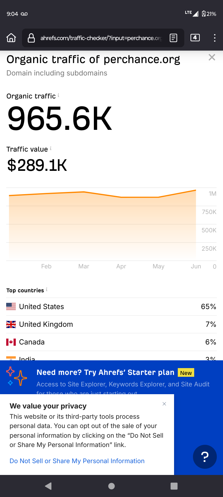
Task: Select the United States country row
Action: pyautogui.click(x=111, y=307)
